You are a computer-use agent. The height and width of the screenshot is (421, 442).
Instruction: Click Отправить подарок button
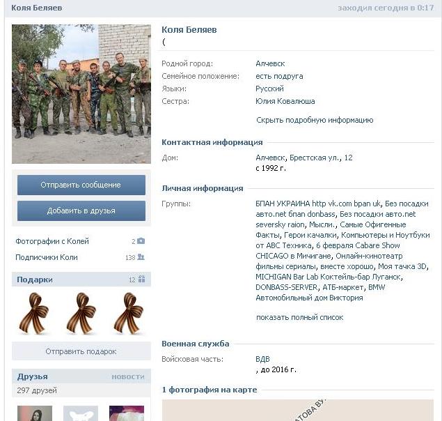(x=81, y=351)
